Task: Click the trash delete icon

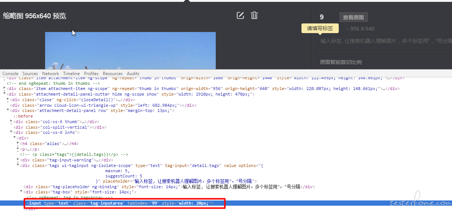Action: [x=254, y=15]
